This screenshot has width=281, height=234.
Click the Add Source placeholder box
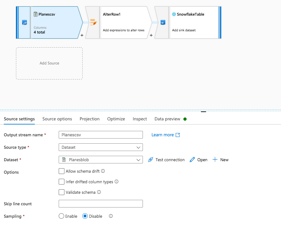coord(49,63)
